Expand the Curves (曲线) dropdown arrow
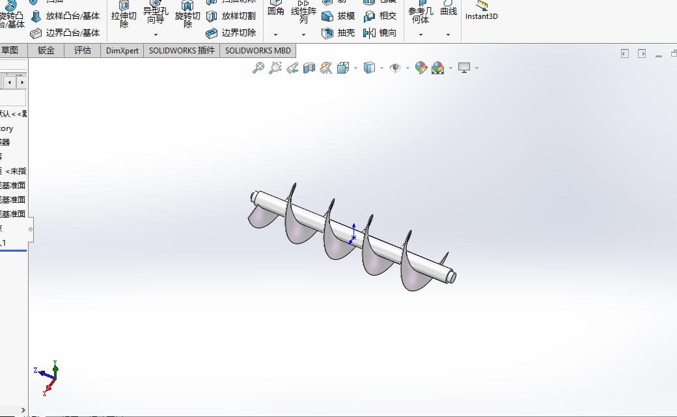Image resolution: width=677 pixels, height=417 pixels. (x=448, y=35)
